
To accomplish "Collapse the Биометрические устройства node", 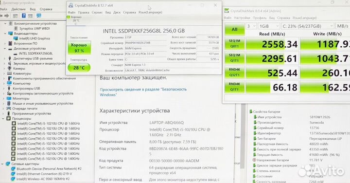I will coord(5,23).
